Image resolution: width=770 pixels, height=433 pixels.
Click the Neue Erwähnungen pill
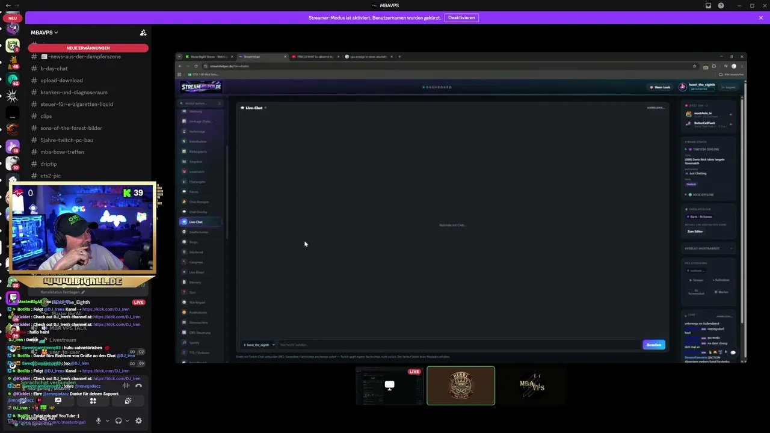tap(88, 48)
